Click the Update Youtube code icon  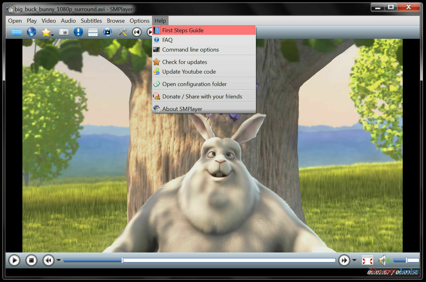[156, 71]
